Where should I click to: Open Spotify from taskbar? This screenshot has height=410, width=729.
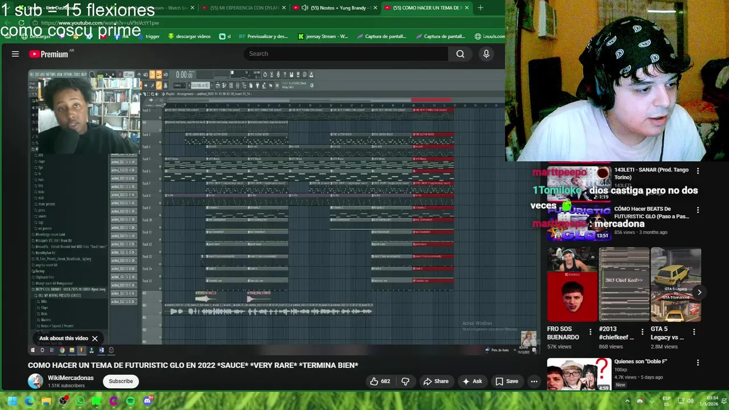click(x=130, y=401)
